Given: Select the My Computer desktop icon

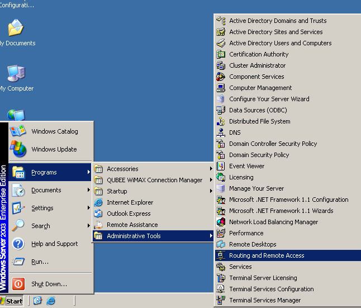Looking at the screenshot, I should click(17, 78).
